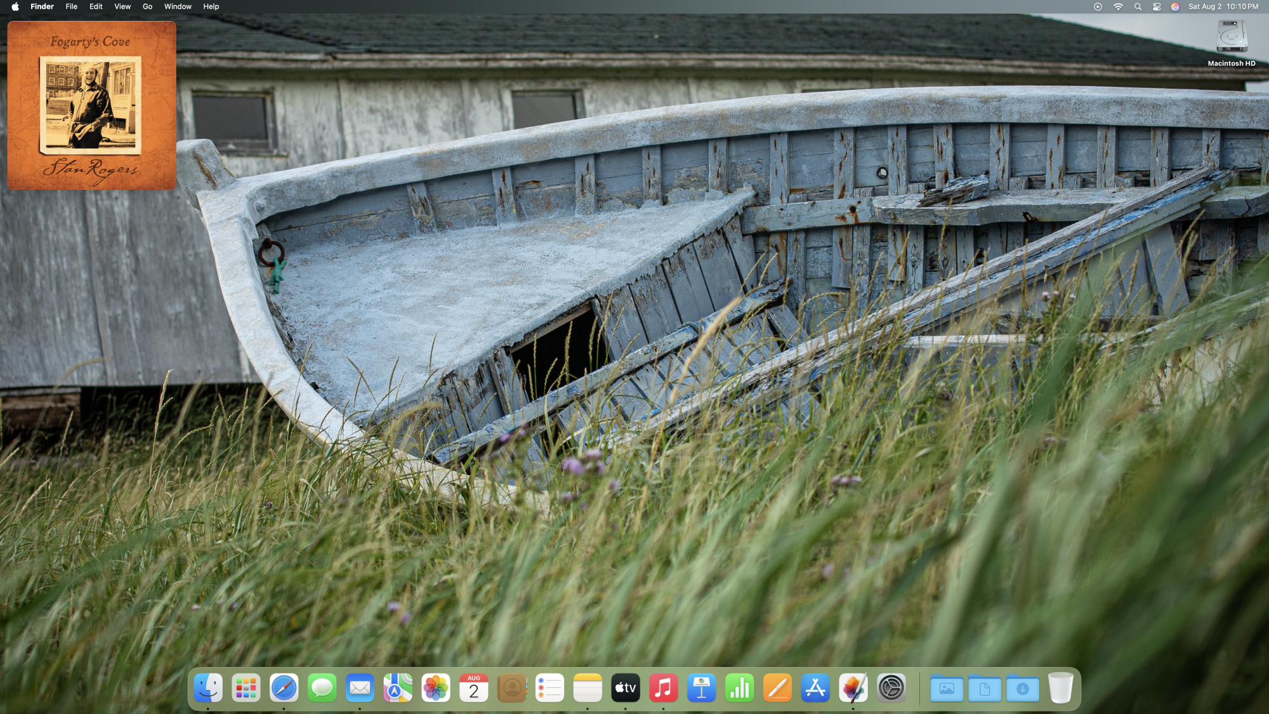This screenshot has width=1269, height=714.
Task: Click the Launchpad grid icon
Action: pos(246,688)
